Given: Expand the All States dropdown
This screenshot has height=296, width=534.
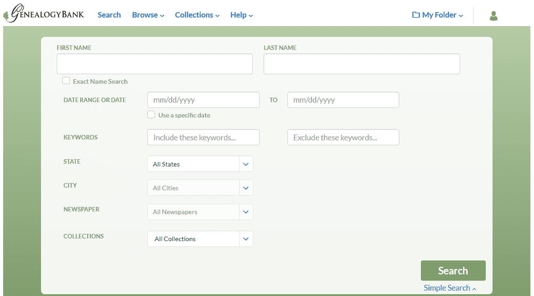Looking at the screenshot, I should click(x=200, y=164).
